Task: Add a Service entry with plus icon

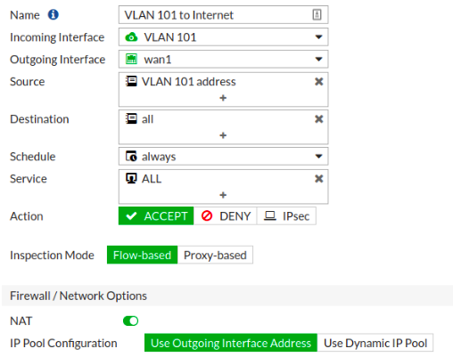Action: [223, 195]
